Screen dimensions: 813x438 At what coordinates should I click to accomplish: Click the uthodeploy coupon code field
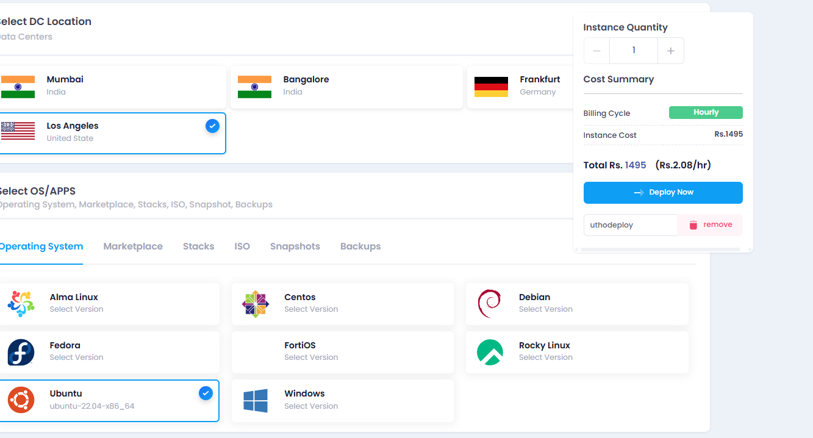630,225
